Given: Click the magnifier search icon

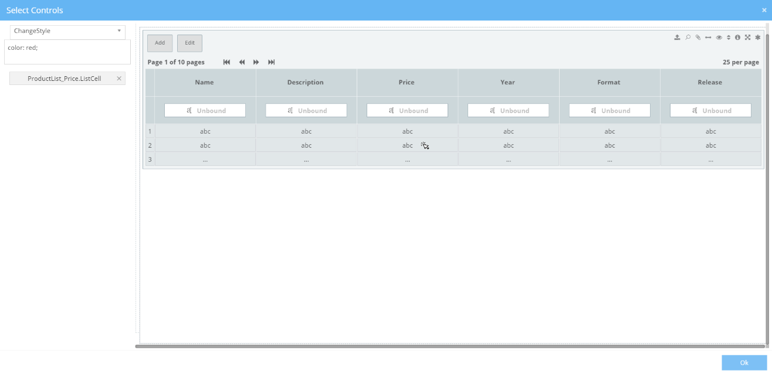Looking at the screenshot, I should 688,38.
